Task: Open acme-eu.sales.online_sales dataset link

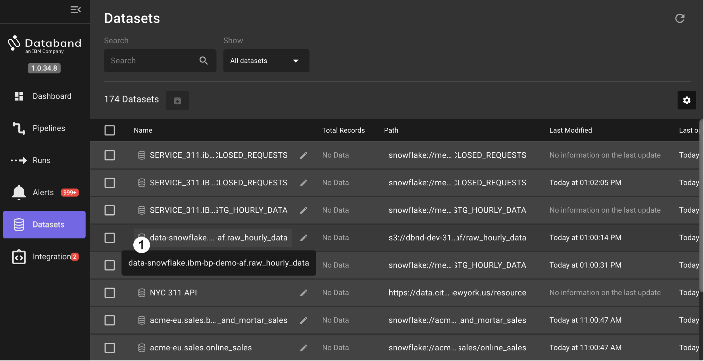Action: [201, 348]
